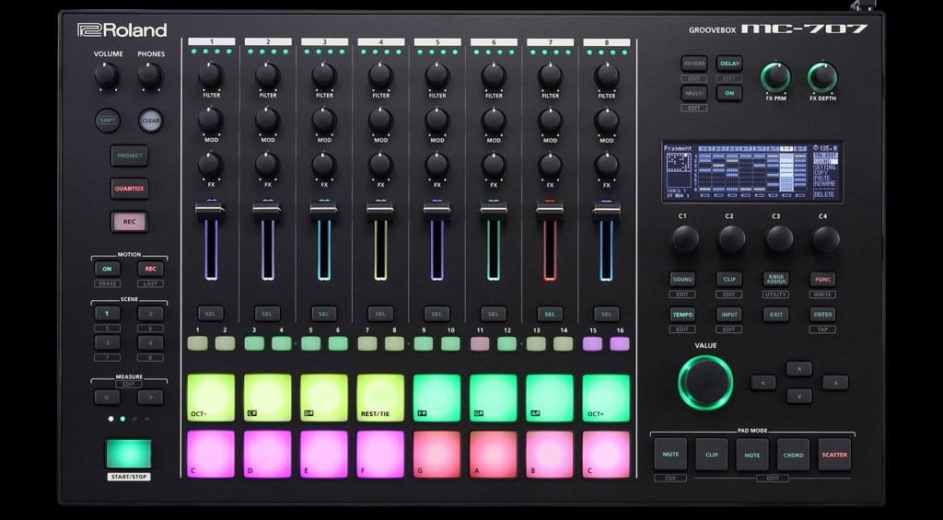Enable the REVERB effect button
943x520 pixels.
694,64
